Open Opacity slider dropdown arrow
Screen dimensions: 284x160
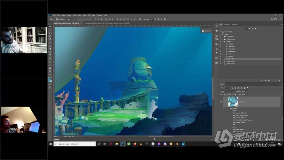(x=247, y=91)
